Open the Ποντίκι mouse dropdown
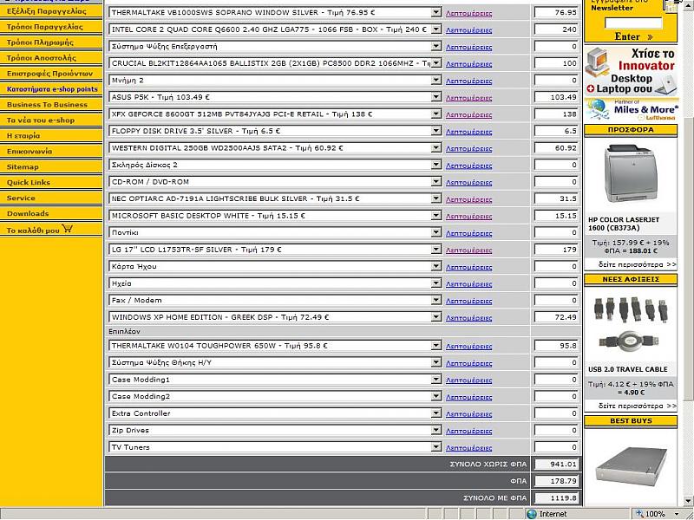694x520 pixels. [436, 232]
